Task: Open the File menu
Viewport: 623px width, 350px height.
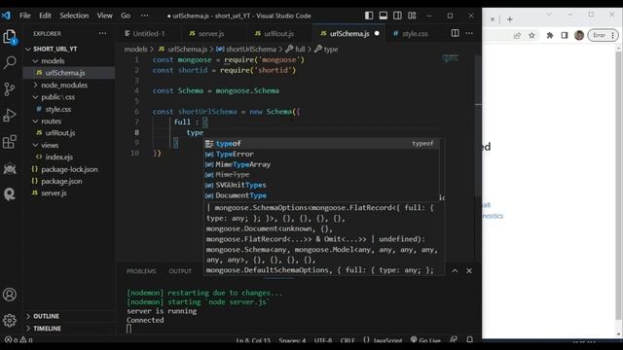Action: [25, 16]
